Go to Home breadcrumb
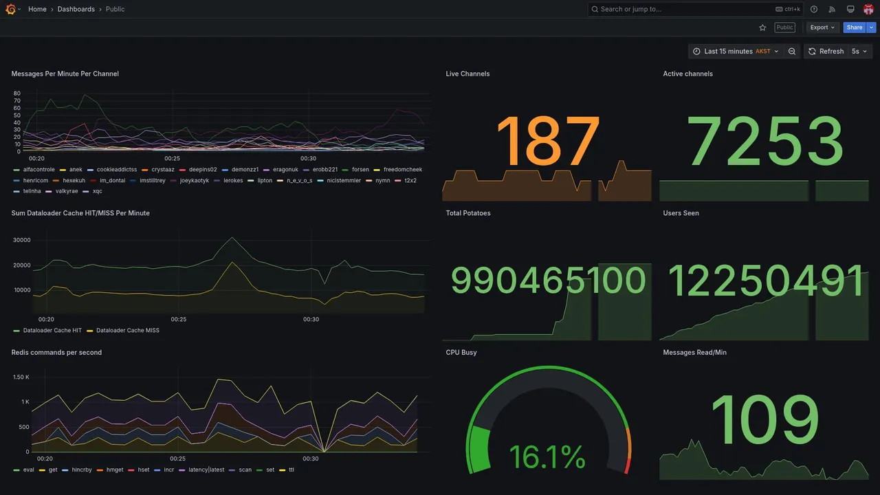 (x=37, y=9)
